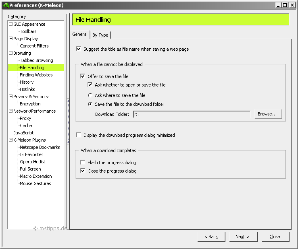Collapse the GUI Appearance tree node

10,24
